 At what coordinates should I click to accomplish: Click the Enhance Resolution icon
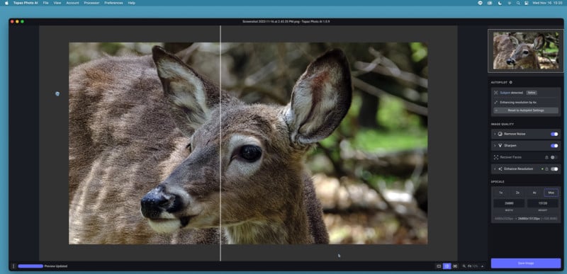(x=500, y=169)
